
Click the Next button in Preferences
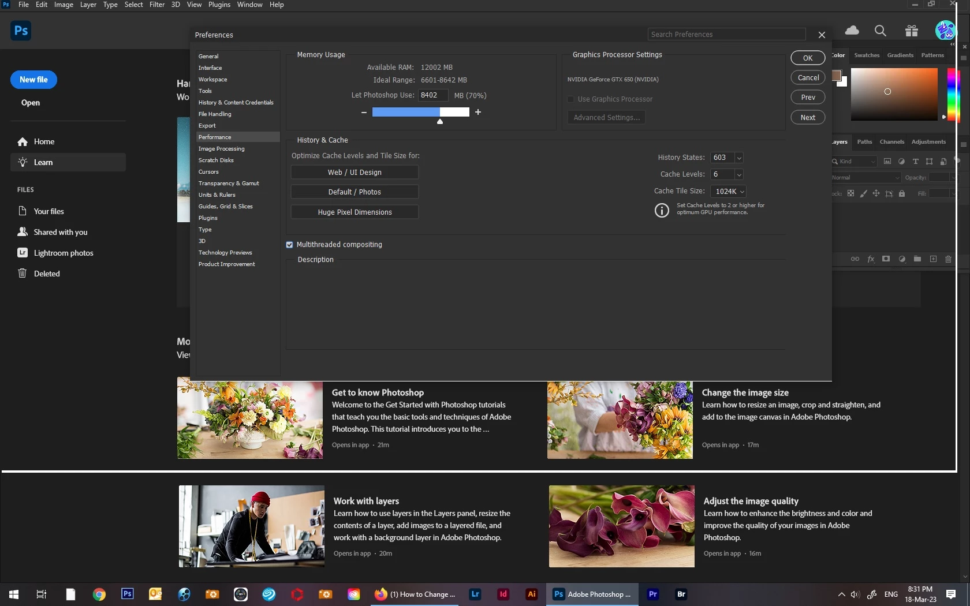[x=808, y=117]
